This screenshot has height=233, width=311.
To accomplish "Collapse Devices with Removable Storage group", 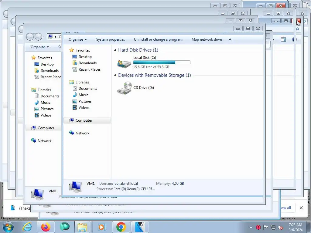I will point(115,75).
